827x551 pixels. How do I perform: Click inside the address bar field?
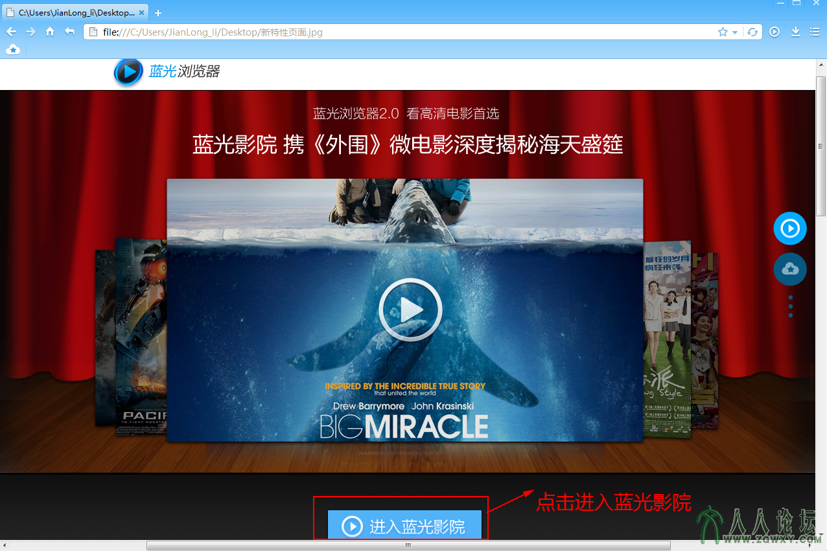[324, 31]
